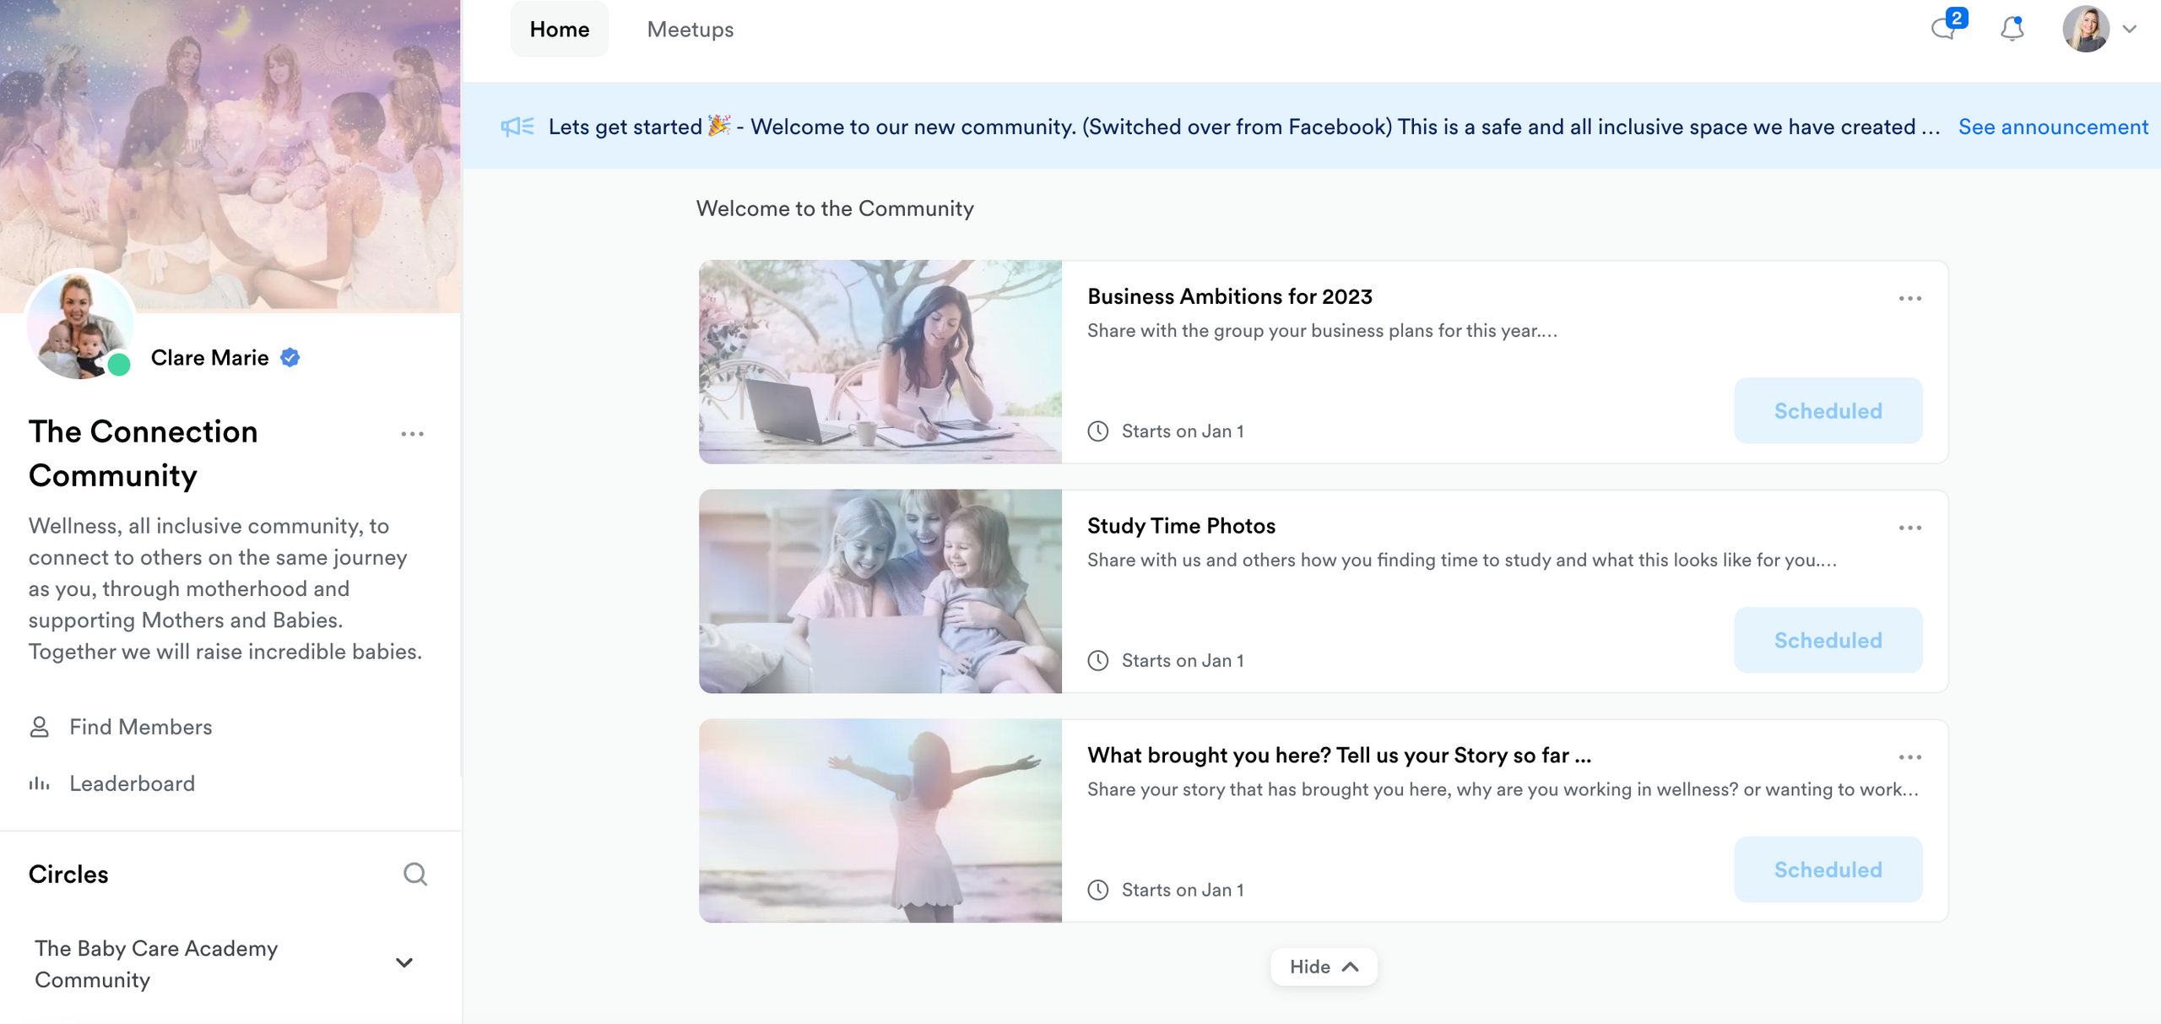Switch to the Meetups tab
Image resolution: width=2161 pixels, height=1024 pixels.
pyautogui.click(x=690, y=30)
